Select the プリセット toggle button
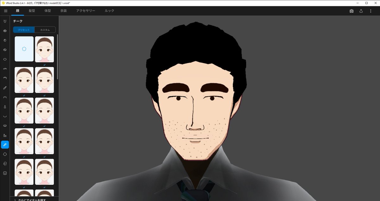Screen dimensions: 380x201 click(x=24, y=30)
